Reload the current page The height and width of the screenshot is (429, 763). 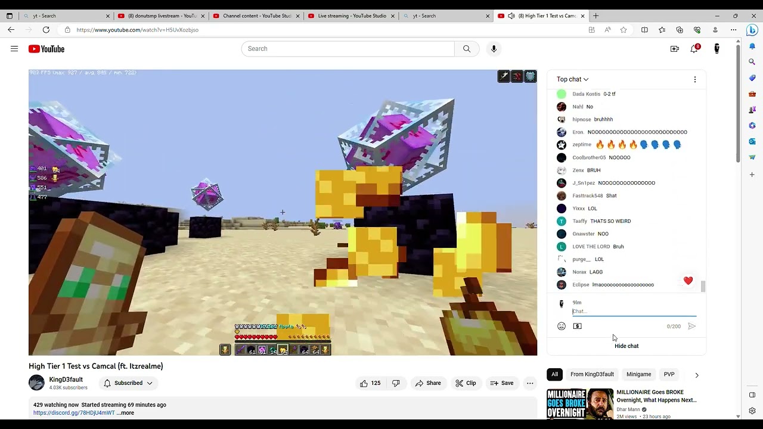46,30
